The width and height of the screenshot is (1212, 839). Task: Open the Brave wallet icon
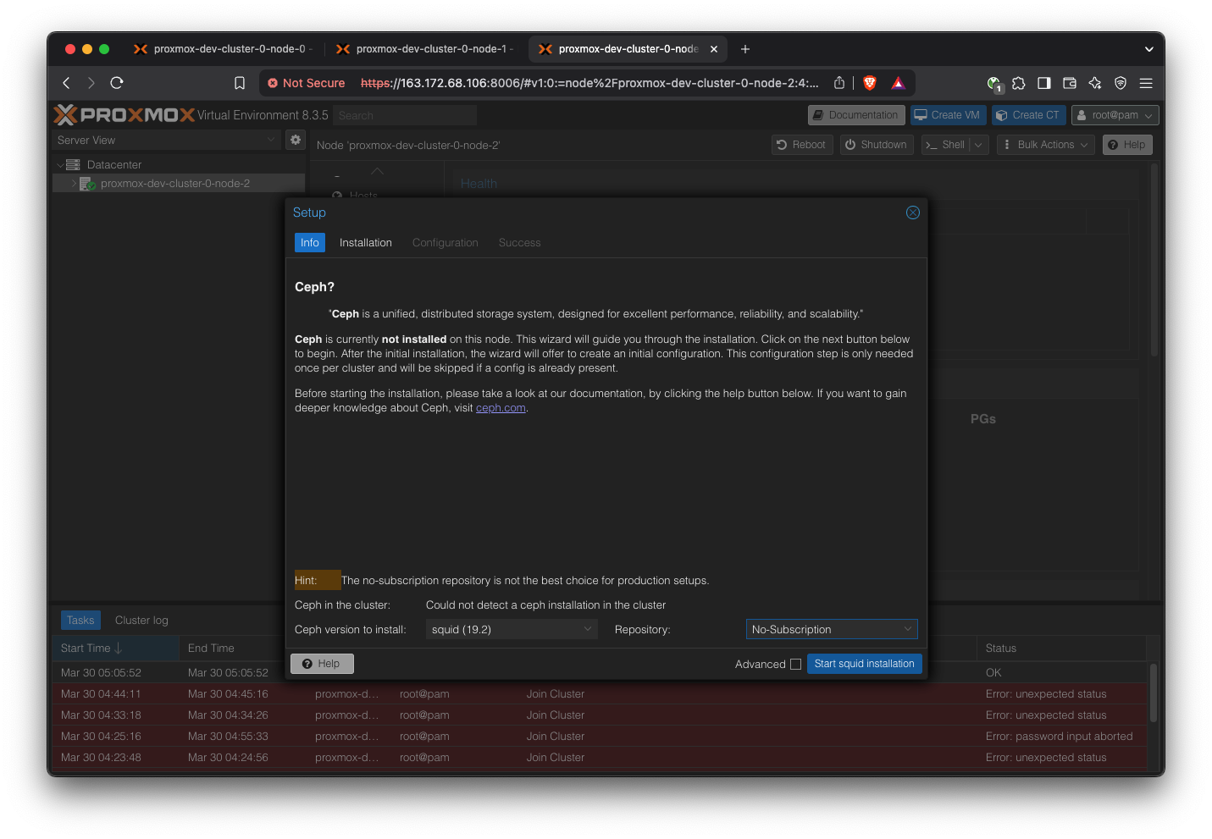tap(1070, 83)
